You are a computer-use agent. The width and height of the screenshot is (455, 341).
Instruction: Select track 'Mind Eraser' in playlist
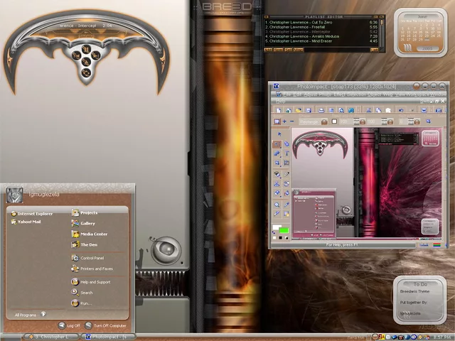(321, 41)
